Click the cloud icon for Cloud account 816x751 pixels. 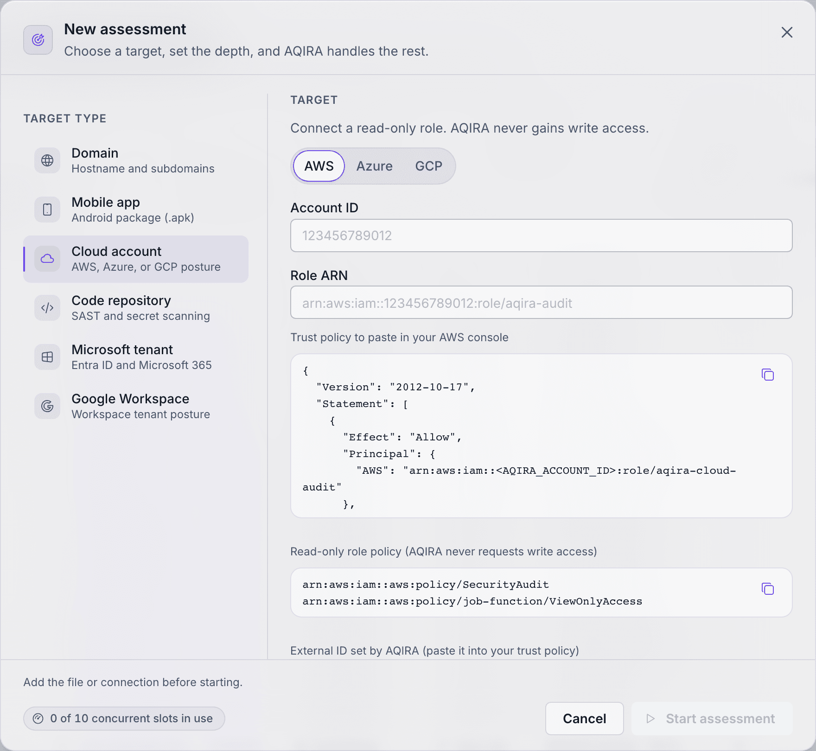coord(47,259)
